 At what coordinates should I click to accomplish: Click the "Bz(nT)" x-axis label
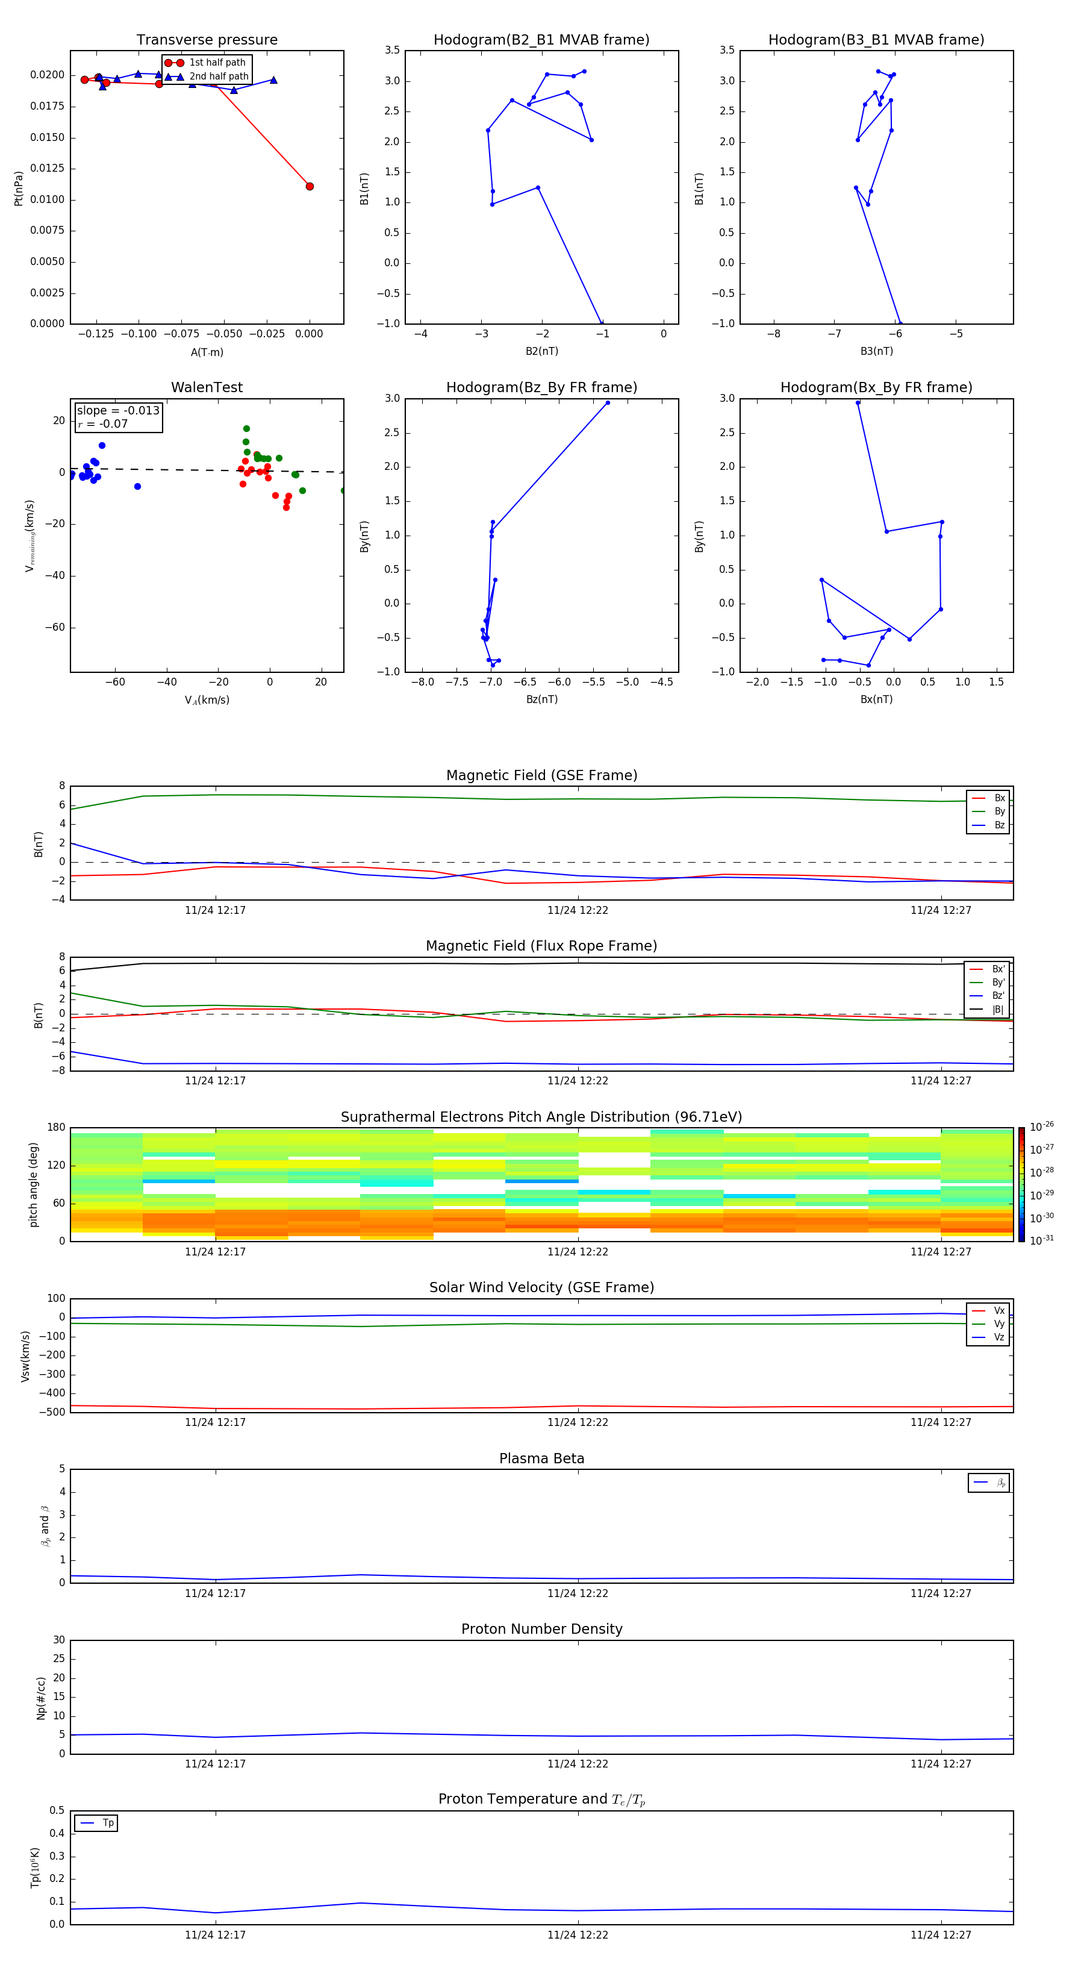tap(541, 699)
